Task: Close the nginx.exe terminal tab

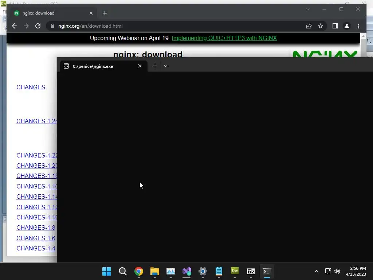Action: coord(140,66)
